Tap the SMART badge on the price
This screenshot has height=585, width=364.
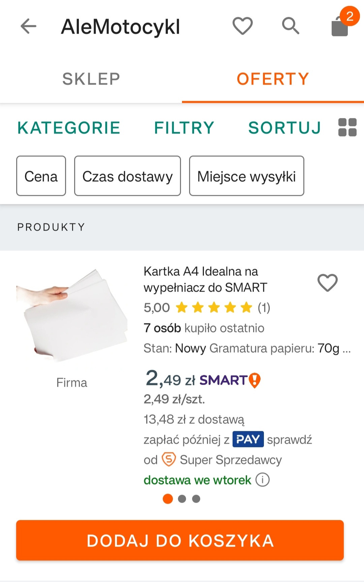coord(230,380)
